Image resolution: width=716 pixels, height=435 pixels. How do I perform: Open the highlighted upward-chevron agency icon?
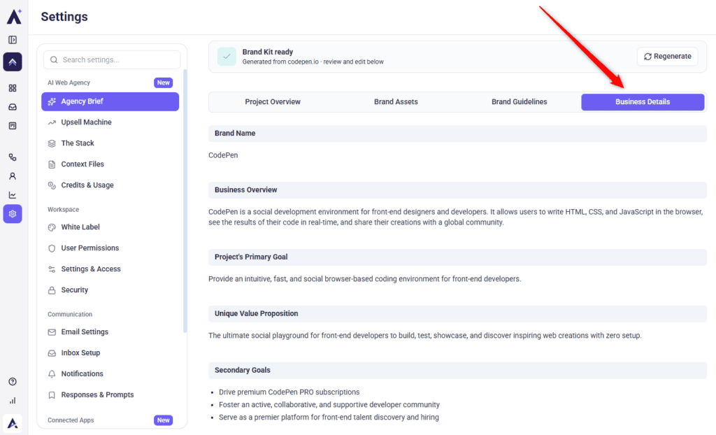click(x=13, y=62)
